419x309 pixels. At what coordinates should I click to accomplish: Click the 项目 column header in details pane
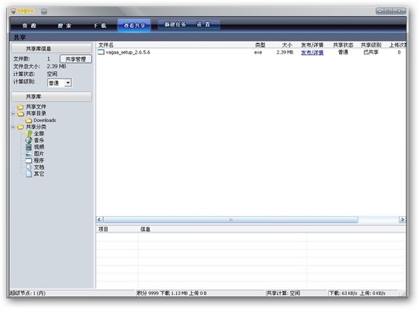click(x=103, y=229)
